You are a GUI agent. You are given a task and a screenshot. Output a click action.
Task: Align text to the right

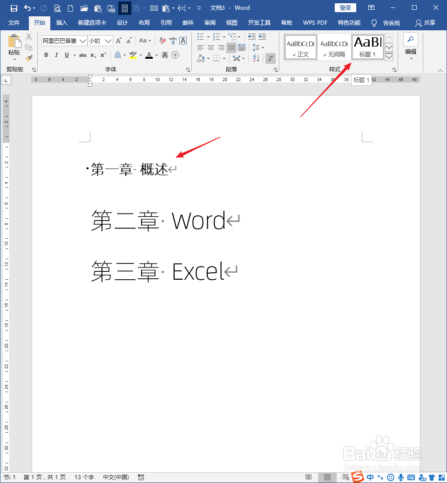click(221, 48)
